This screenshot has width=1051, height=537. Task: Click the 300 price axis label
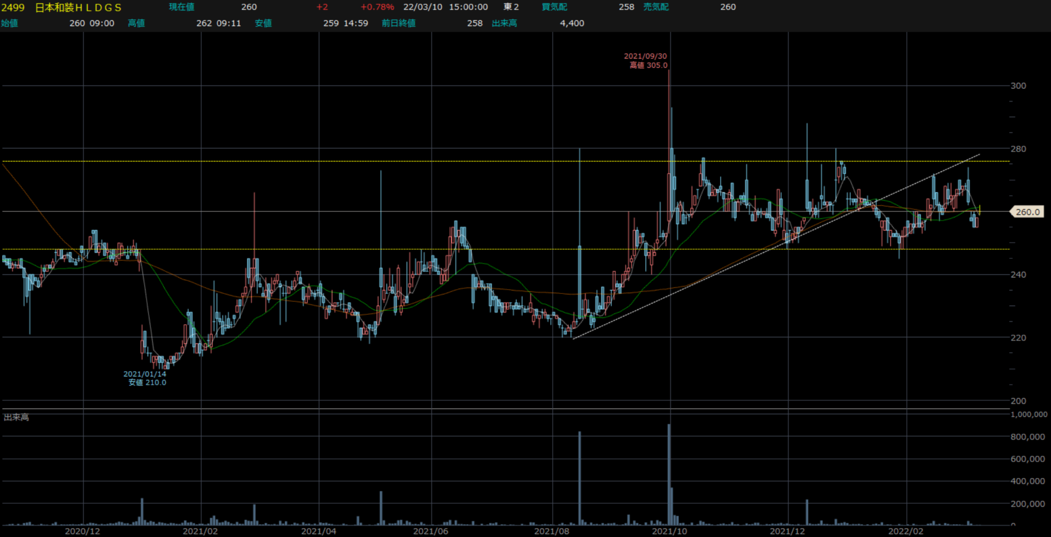[x=1018, y=86]
